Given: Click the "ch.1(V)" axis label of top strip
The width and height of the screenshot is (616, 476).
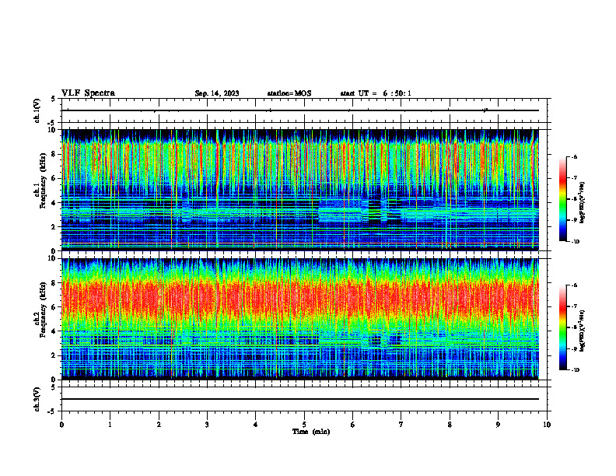Looking at the screenshot, I should pyautogui.click(x=37, y=110).
